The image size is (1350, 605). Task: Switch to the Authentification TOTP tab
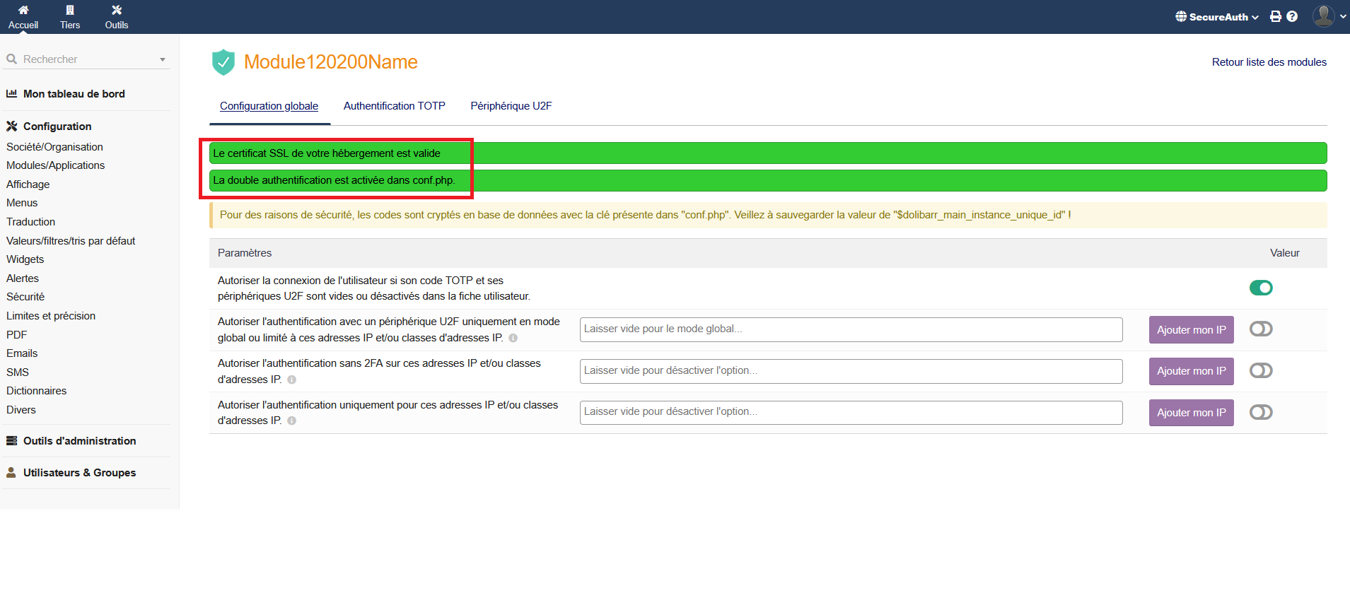[394, 106]
